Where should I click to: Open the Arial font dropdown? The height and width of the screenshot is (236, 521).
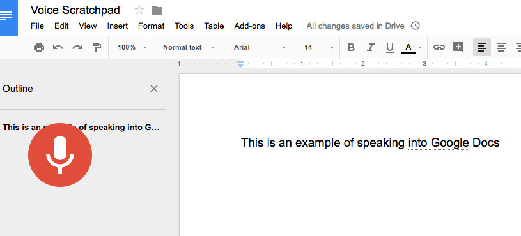pyautogui.click(x=260, y=47)
